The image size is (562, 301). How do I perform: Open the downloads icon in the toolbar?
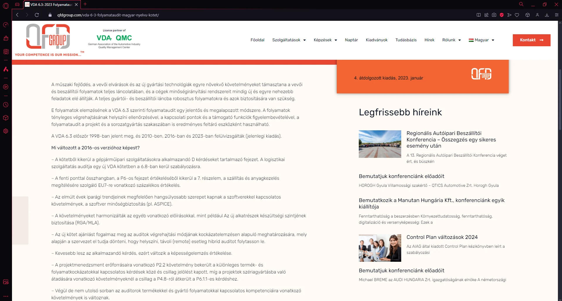[547, 15]
